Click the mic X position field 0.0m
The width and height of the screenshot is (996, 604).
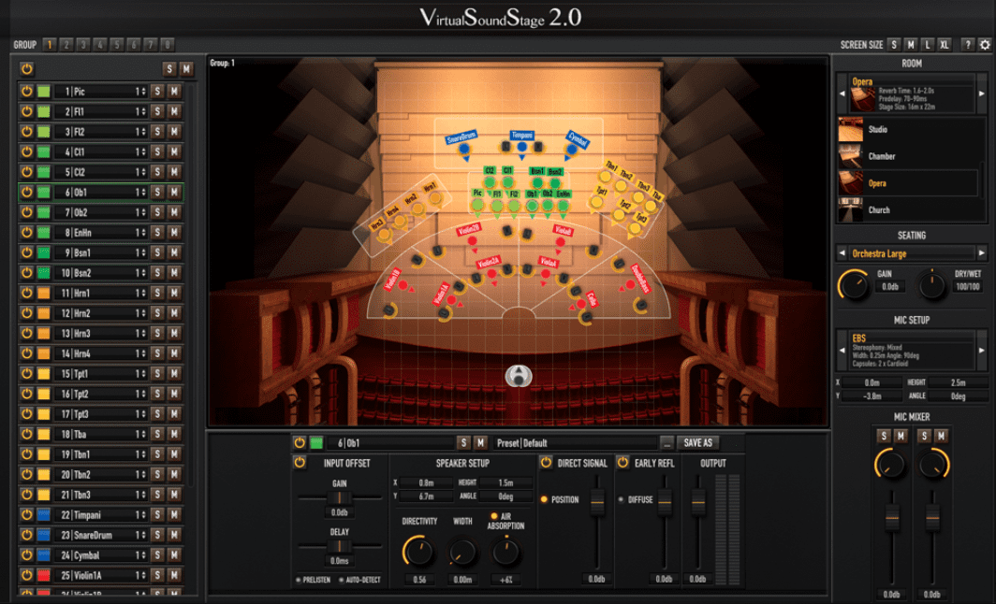(871, 382)
